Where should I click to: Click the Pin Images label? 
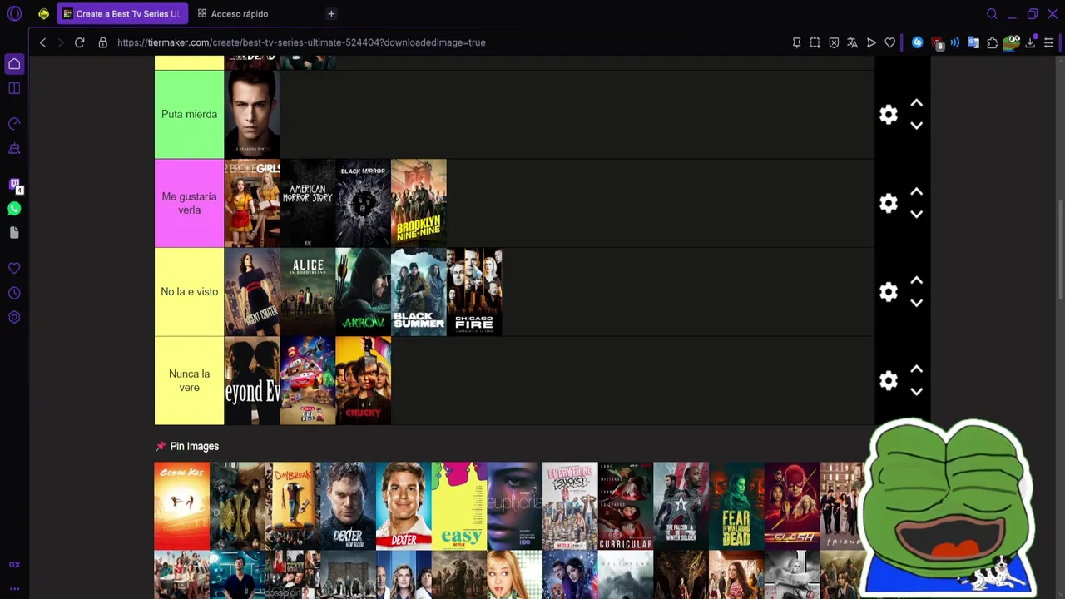tap(194, 446)
